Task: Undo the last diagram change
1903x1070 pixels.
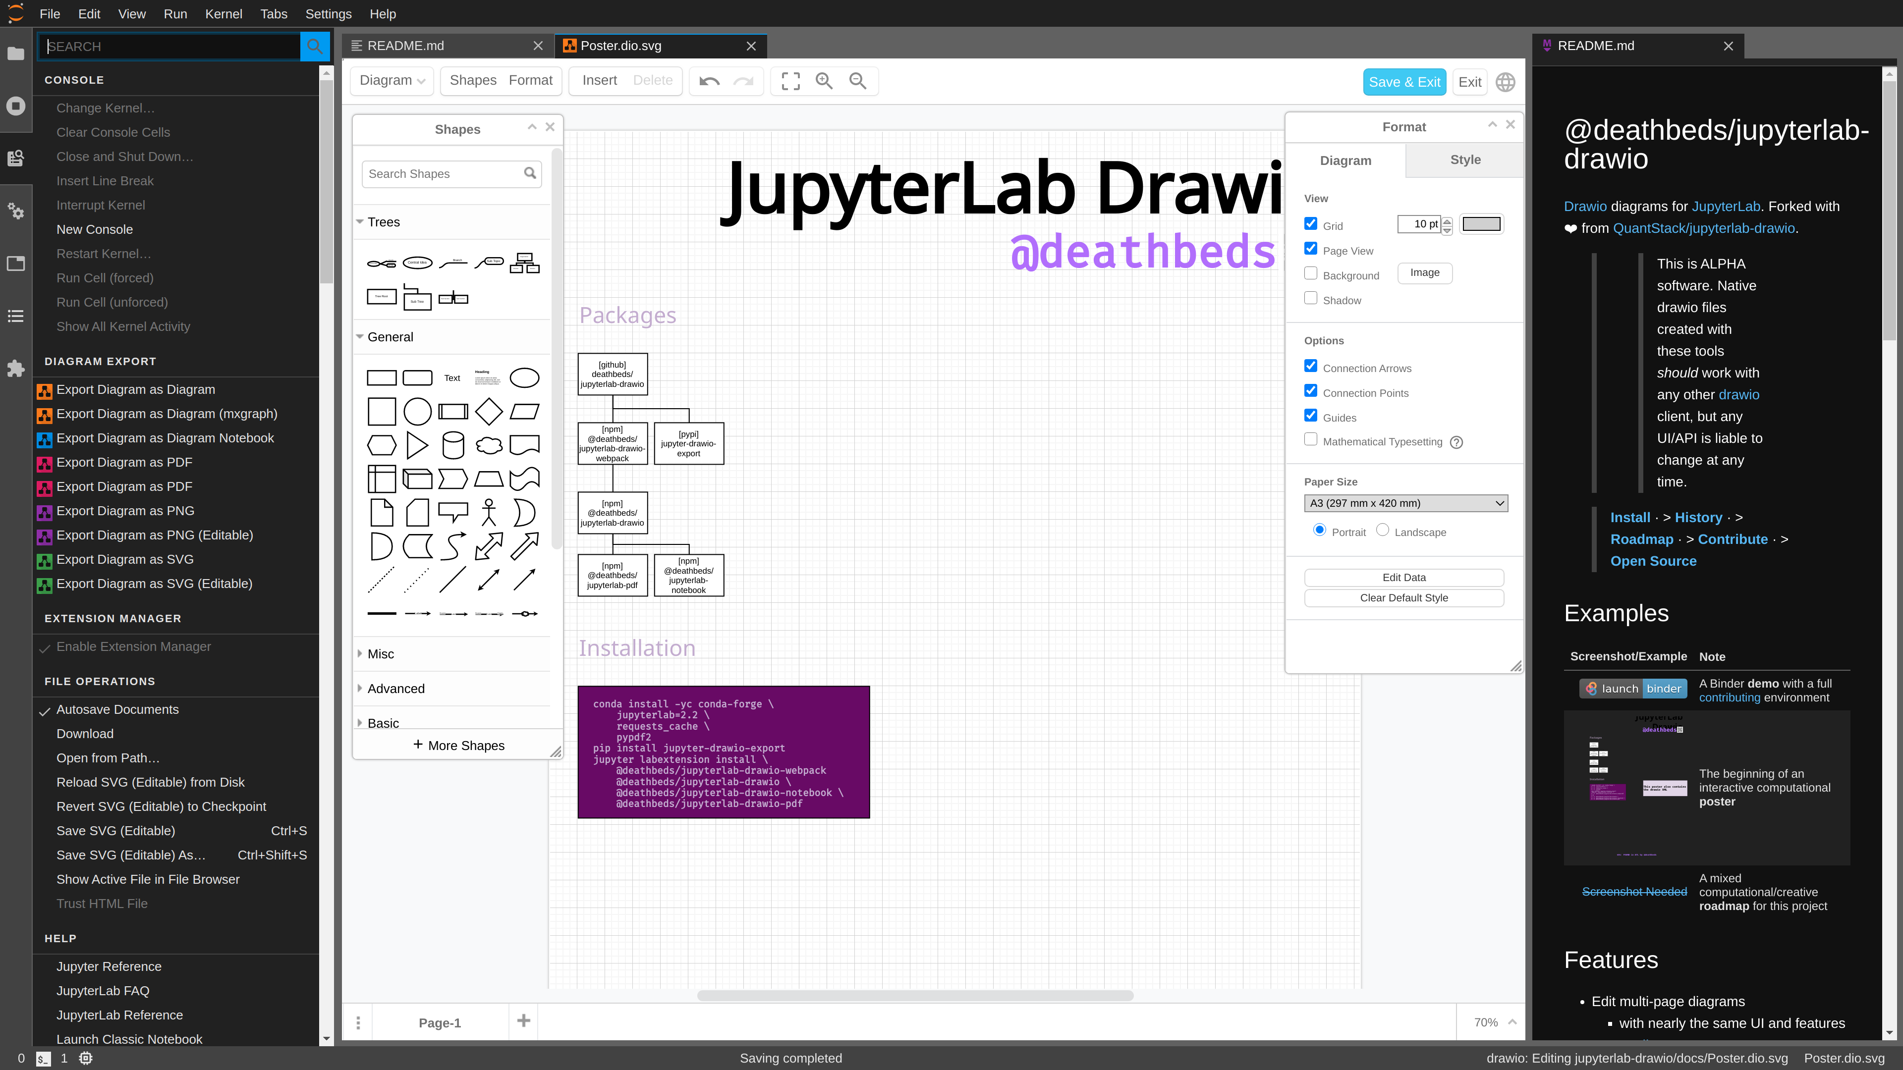Action: click(709, 80)
